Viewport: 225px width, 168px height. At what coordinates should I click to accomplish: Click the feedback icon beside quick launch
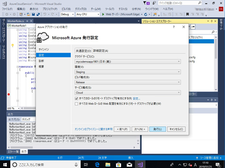(154, 3)
